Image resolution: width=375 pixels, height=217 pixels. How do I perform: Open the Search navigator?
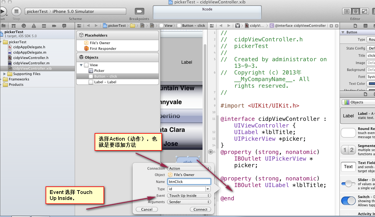[24, 26]
